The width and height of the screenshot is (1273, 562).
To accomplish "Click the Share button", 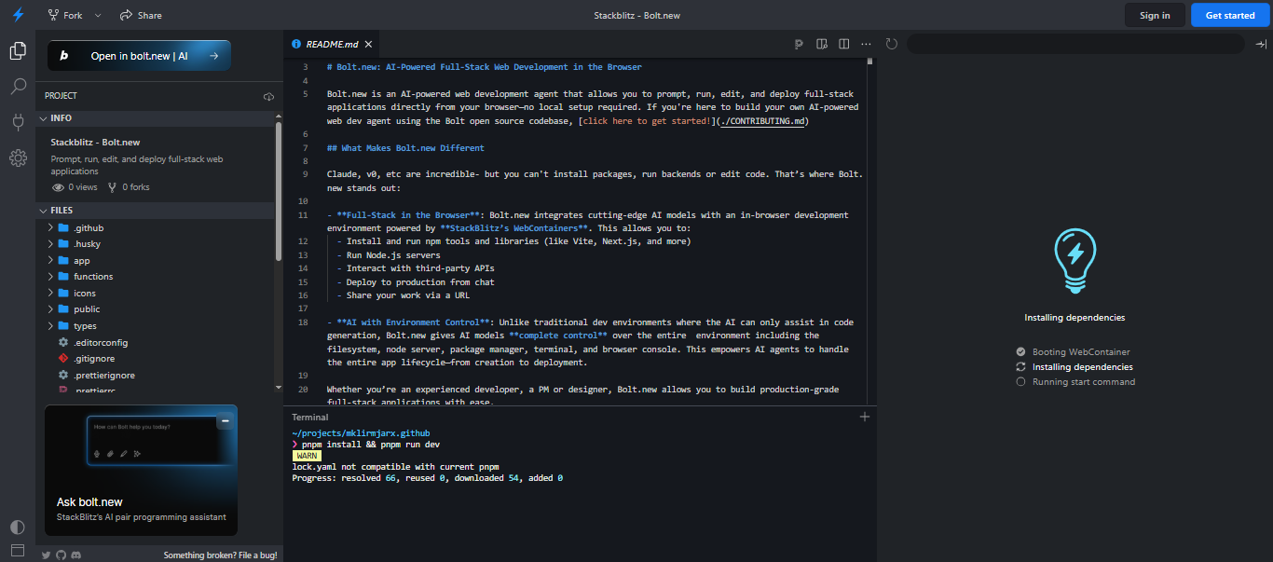I will [141, 15].
